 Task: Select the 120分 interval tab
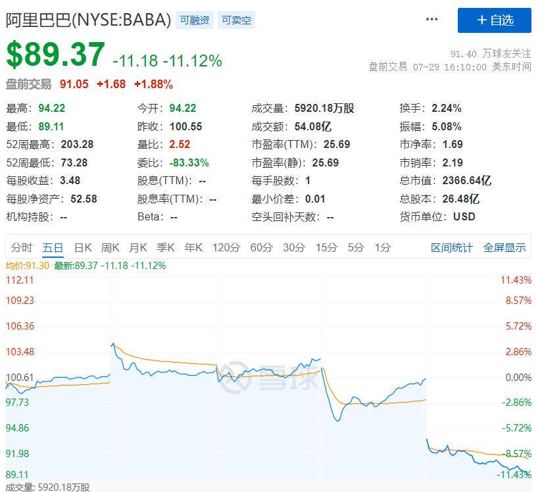click(226, 247)
